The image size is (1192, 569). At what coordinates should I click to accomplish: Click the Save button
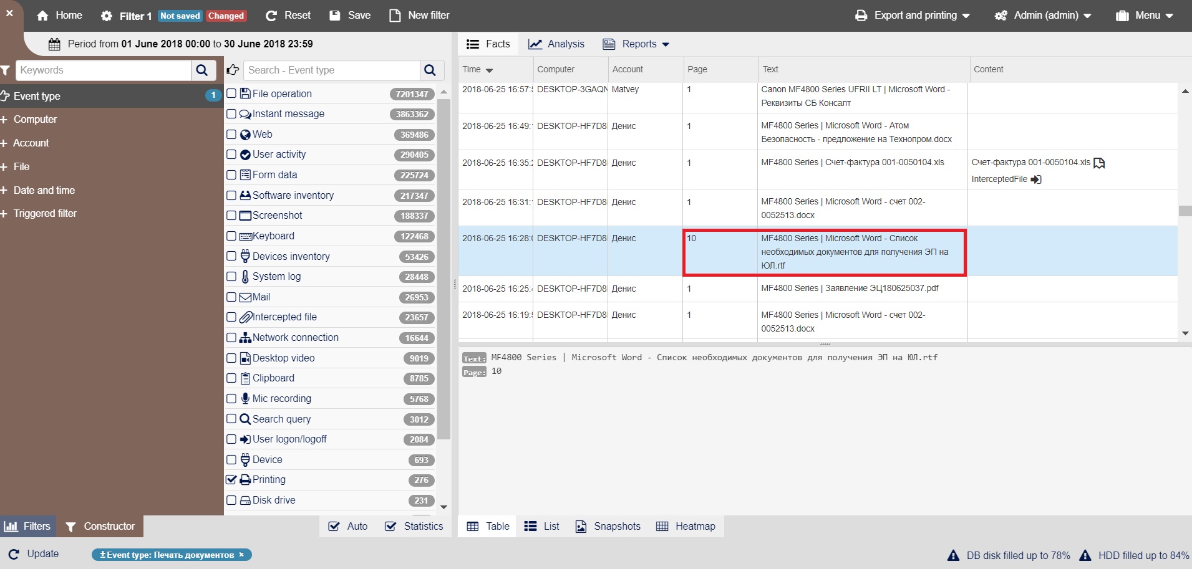350,16
